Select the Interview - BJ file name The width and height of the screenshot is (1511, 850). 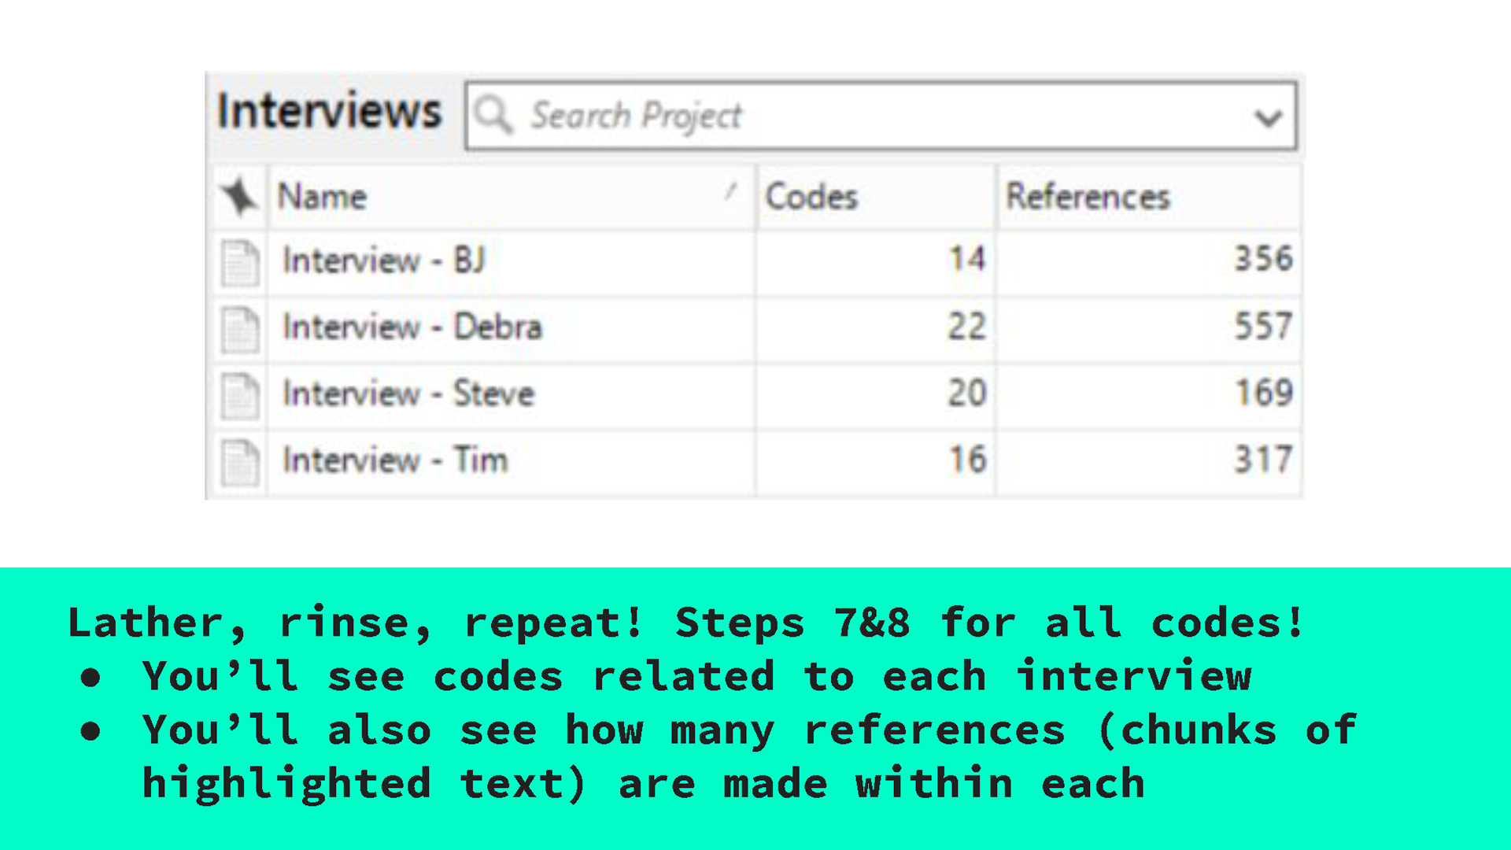[384, 261]
